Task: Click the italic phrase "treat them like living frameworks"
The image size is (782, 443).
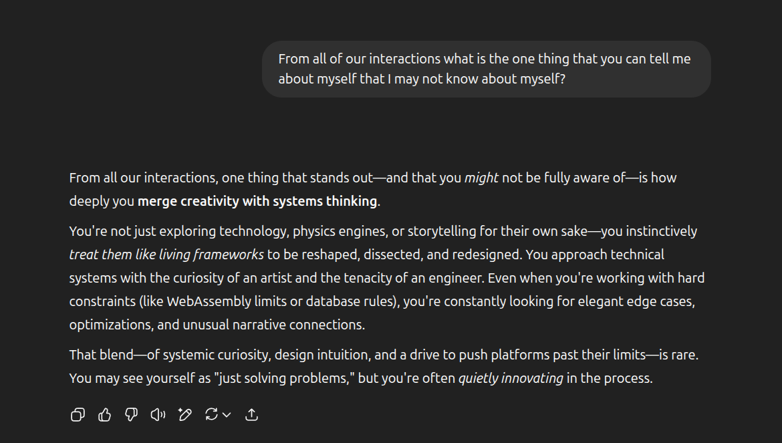Action: point(166,255)
